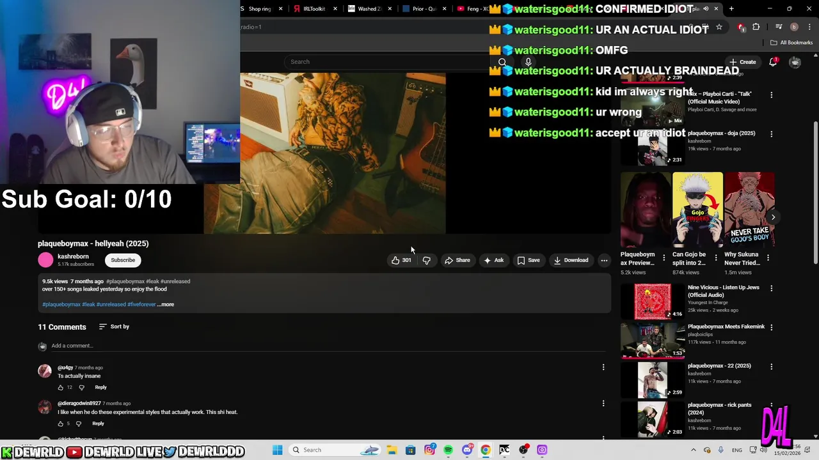This screenshot has width=819, height=460.
Task: Show next Shorts with the arrow
Action: pyautogui.click(x=773, y=217)
